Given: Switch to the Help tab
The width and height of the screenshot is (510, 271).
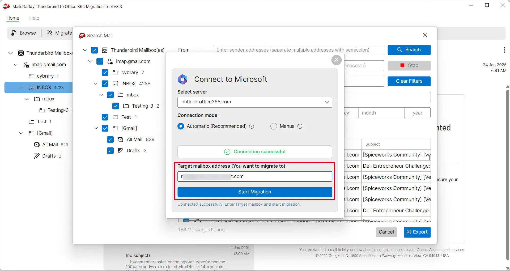Looking at the screenshot, I should tap(34, 18).
